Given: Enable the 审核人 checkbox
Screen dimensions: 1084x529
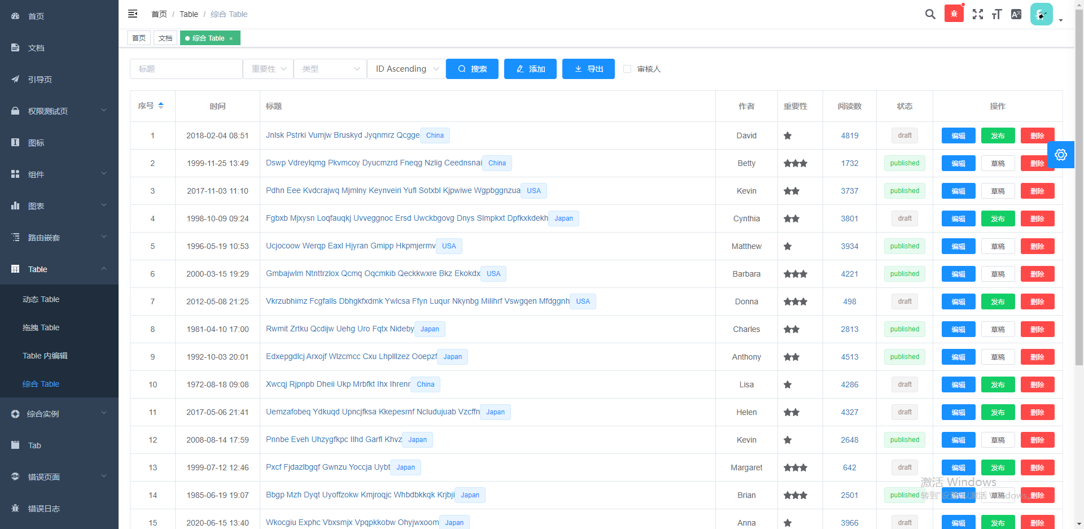Looking at the screenshot, I should point(627,69).
